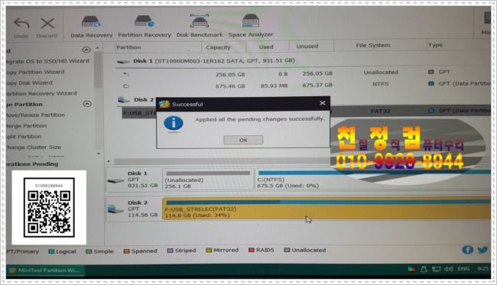The width and height of the screenshot is (497, 285).
Task: Click the Undo arrow icon
Action: (x=21, y=24)
